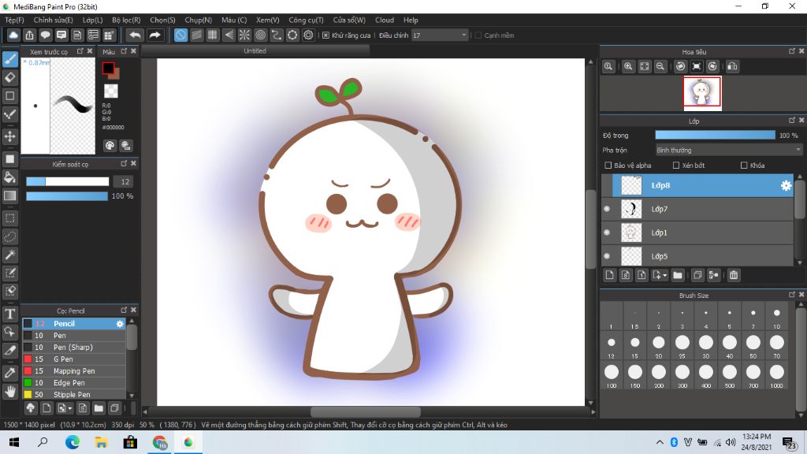Enable the concentric circle snap guide
The height and width of the screenshot is (454, 807).
coord(260,35)
